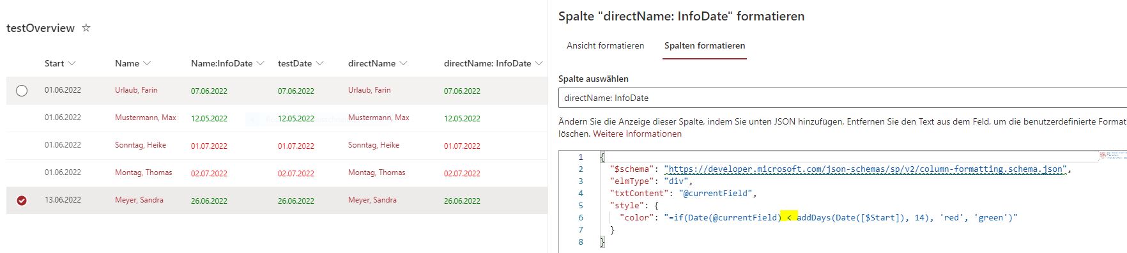1127x253 pixels.
Task: Open the Weitere Informationen link
Action: 637,134
